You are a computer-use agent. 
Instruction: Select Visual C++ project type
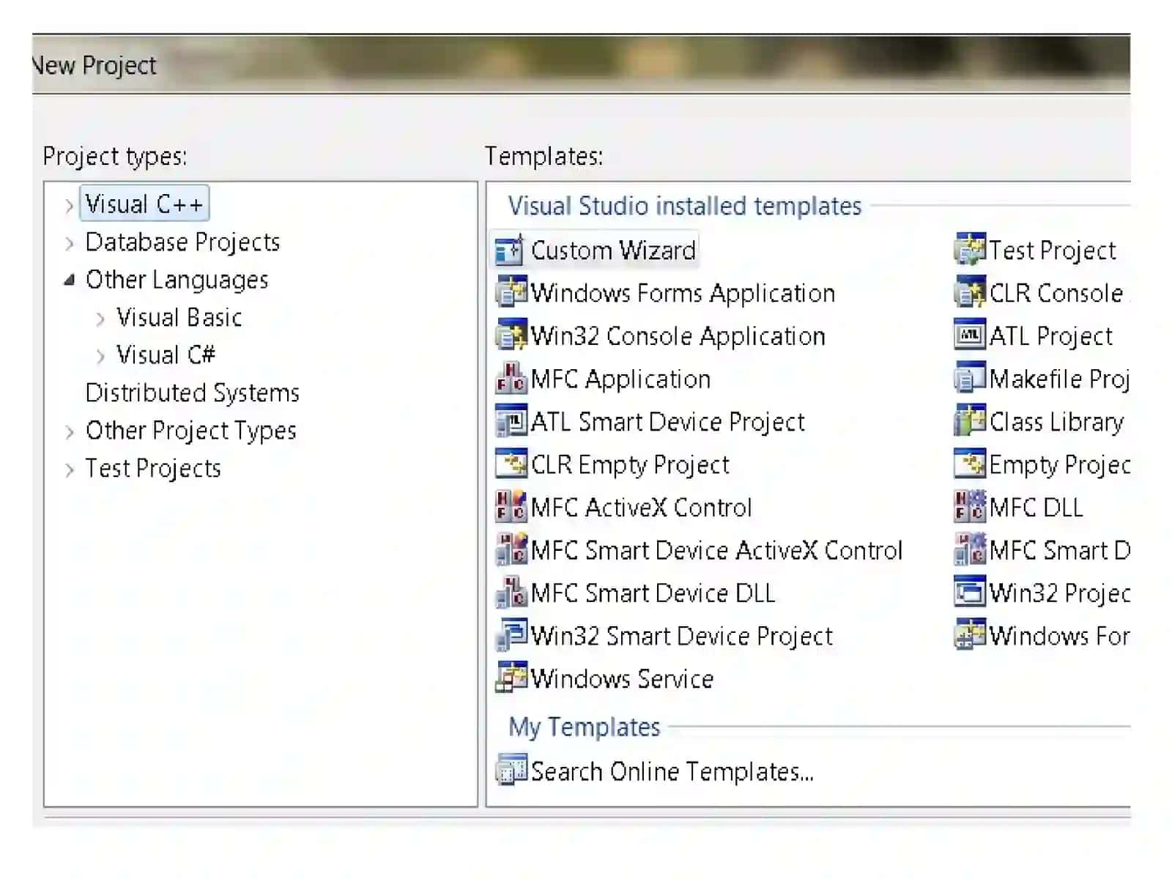144,204
